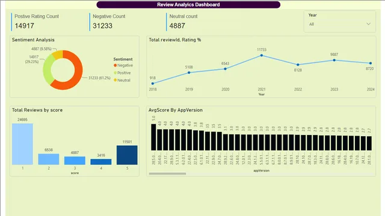Click the score 3 bar showing 4887

(75, 161)
